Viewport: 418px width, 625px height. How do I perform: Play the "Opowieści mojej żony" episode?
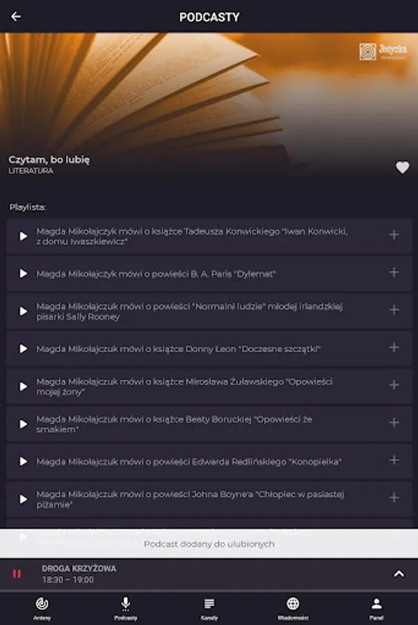click(x=24, y=387)
